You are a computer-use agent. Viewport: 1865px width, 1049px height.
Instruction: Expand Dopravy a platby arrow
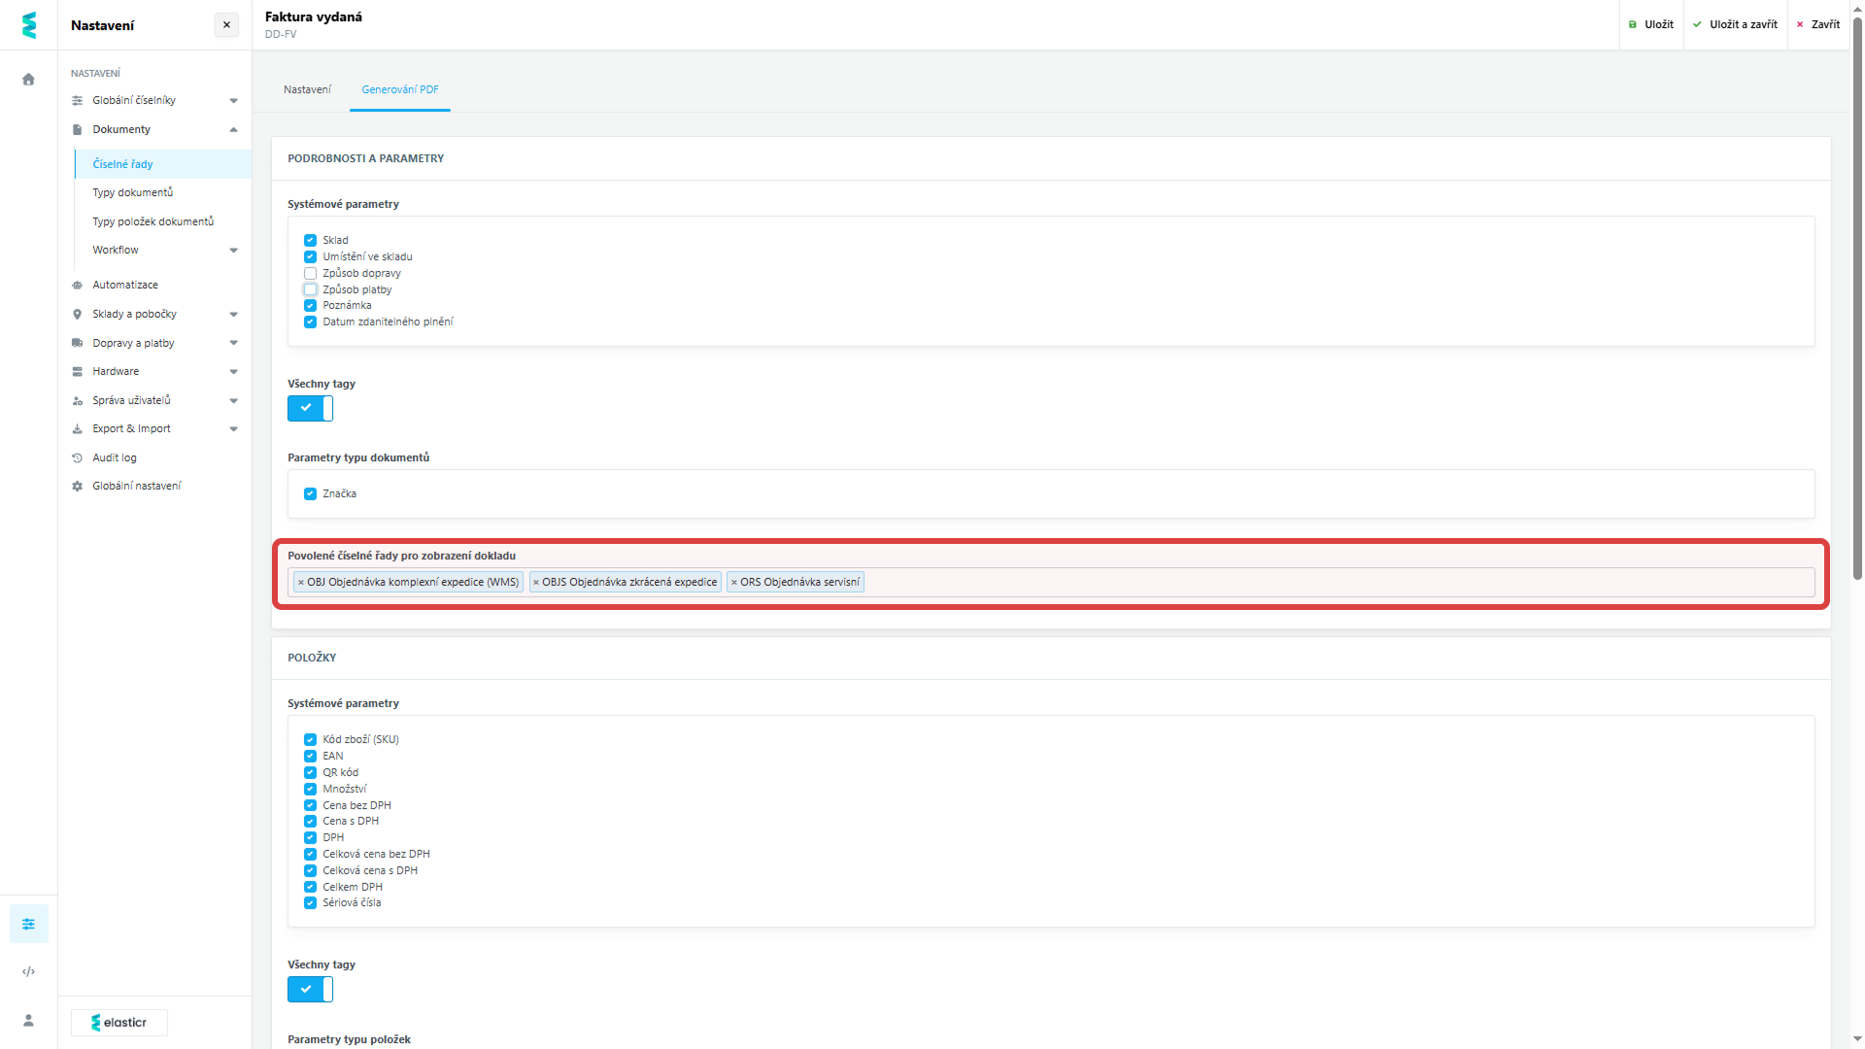tap(233, 343)
